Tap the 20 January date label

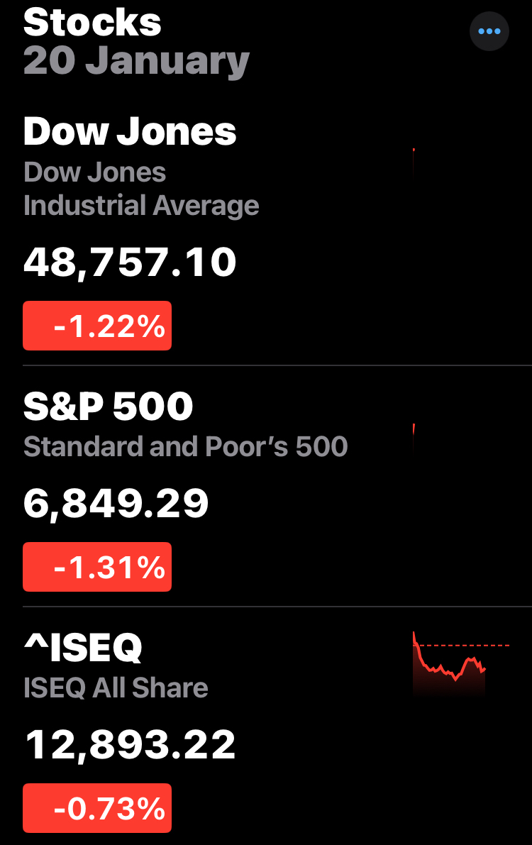136,61
